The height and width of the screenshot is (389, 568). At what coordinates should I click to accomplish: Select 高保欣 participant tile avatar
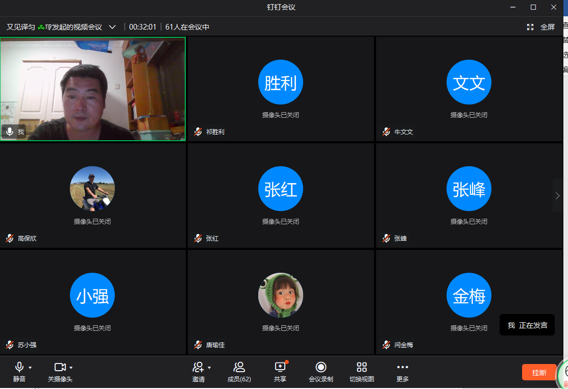click(x=92, y=189)
